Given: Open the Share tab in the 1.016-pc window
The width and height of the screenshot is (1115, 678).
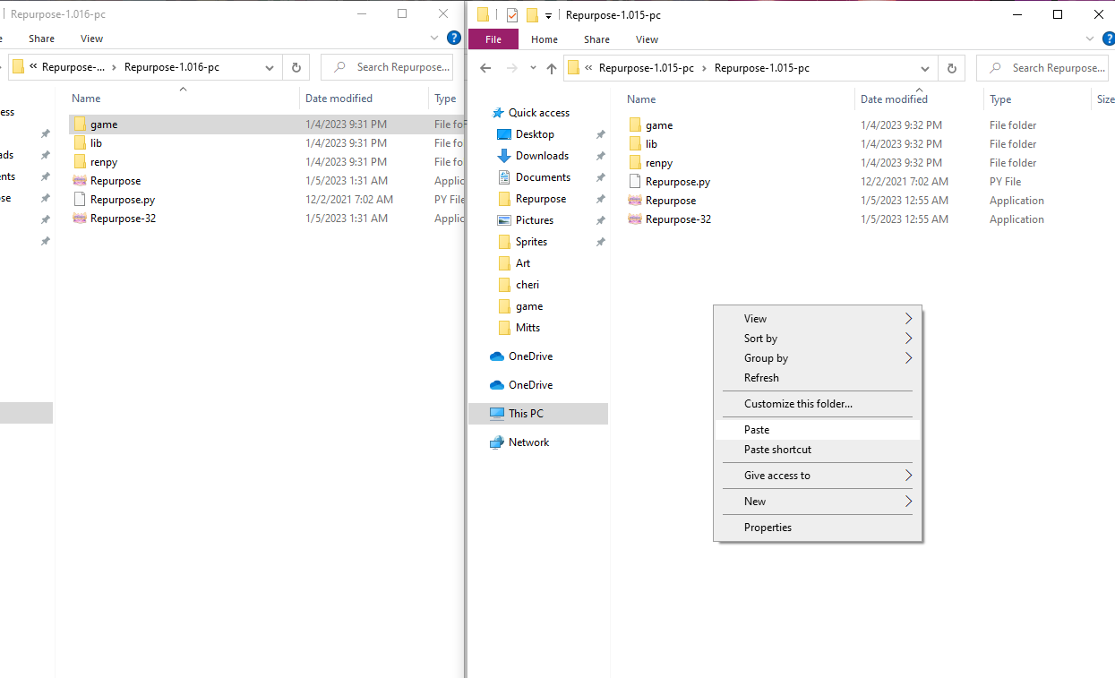Looking at the screenshot, I should pos(41,39).
